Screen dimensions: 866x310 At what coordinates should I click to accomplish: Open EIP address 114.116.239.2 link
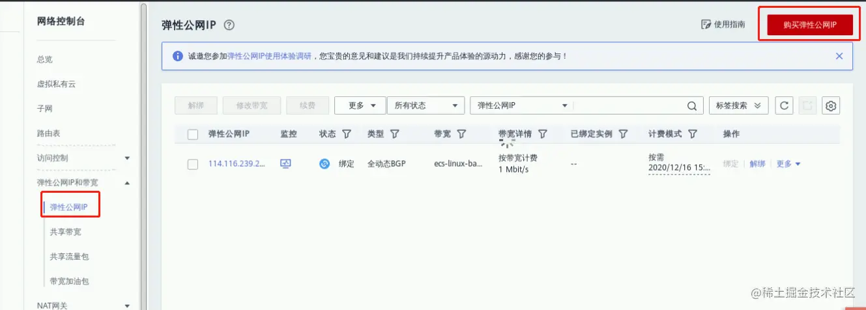tap(237, 163)
